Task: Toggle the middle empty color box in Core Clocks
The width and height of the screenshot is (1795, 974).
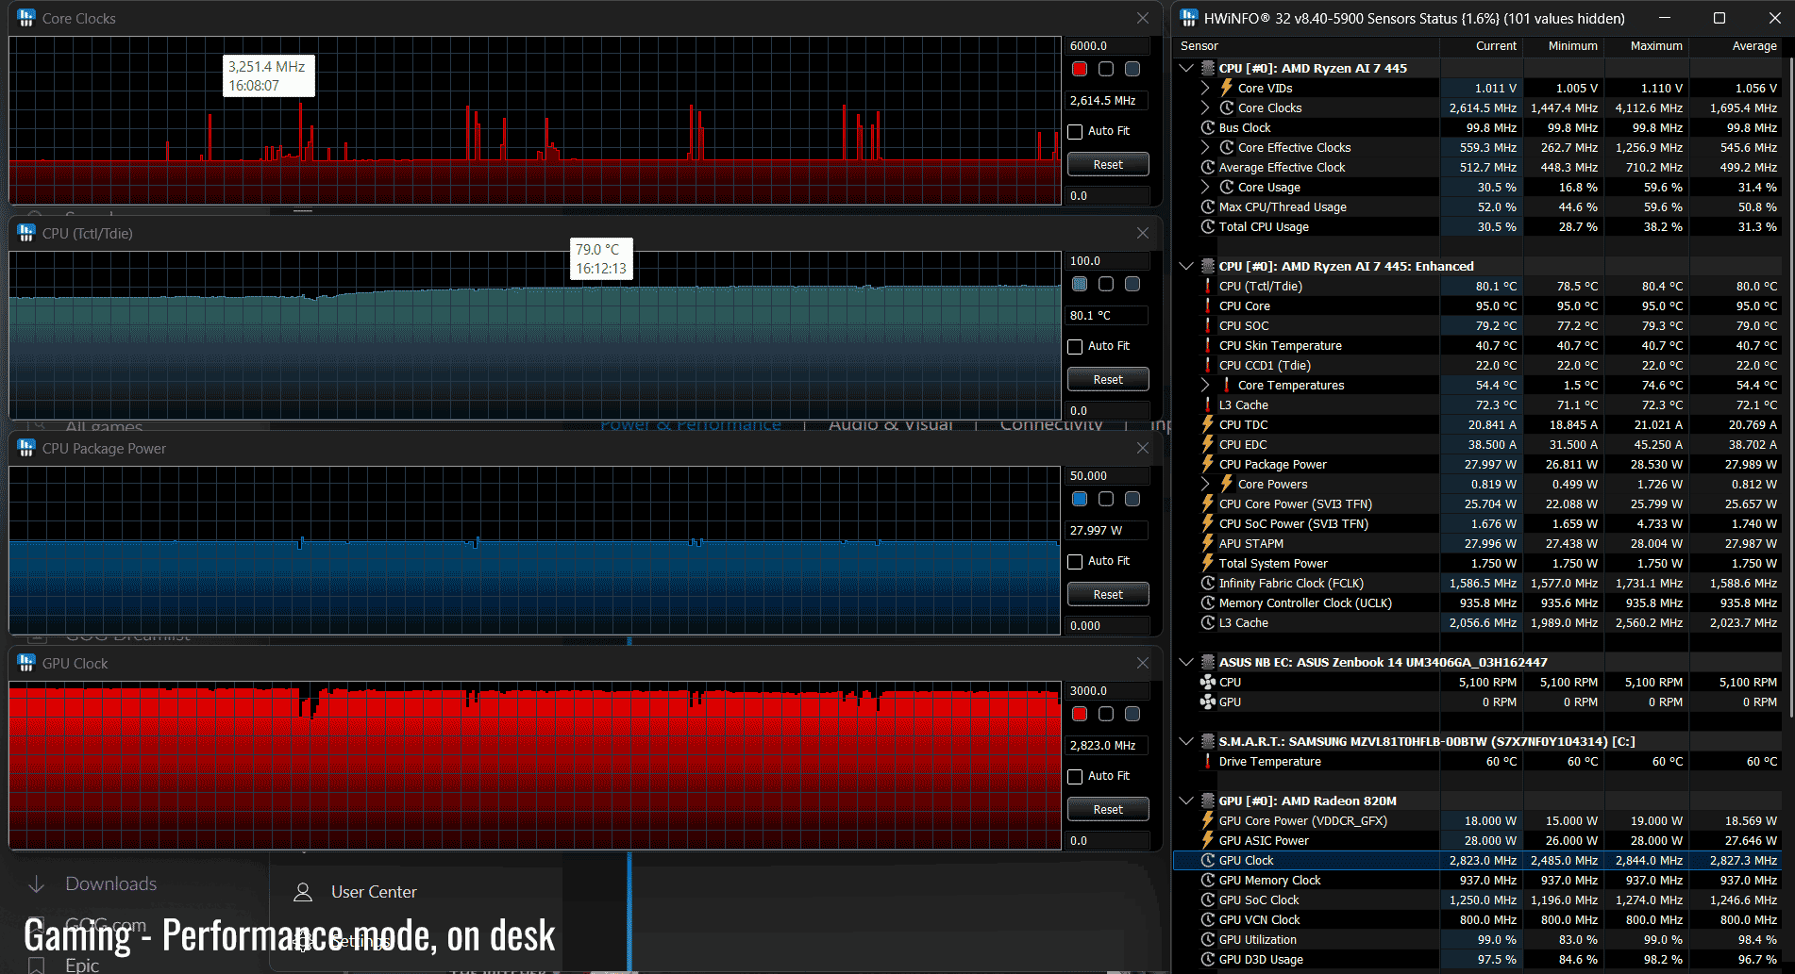Action: coord(1106,69)
